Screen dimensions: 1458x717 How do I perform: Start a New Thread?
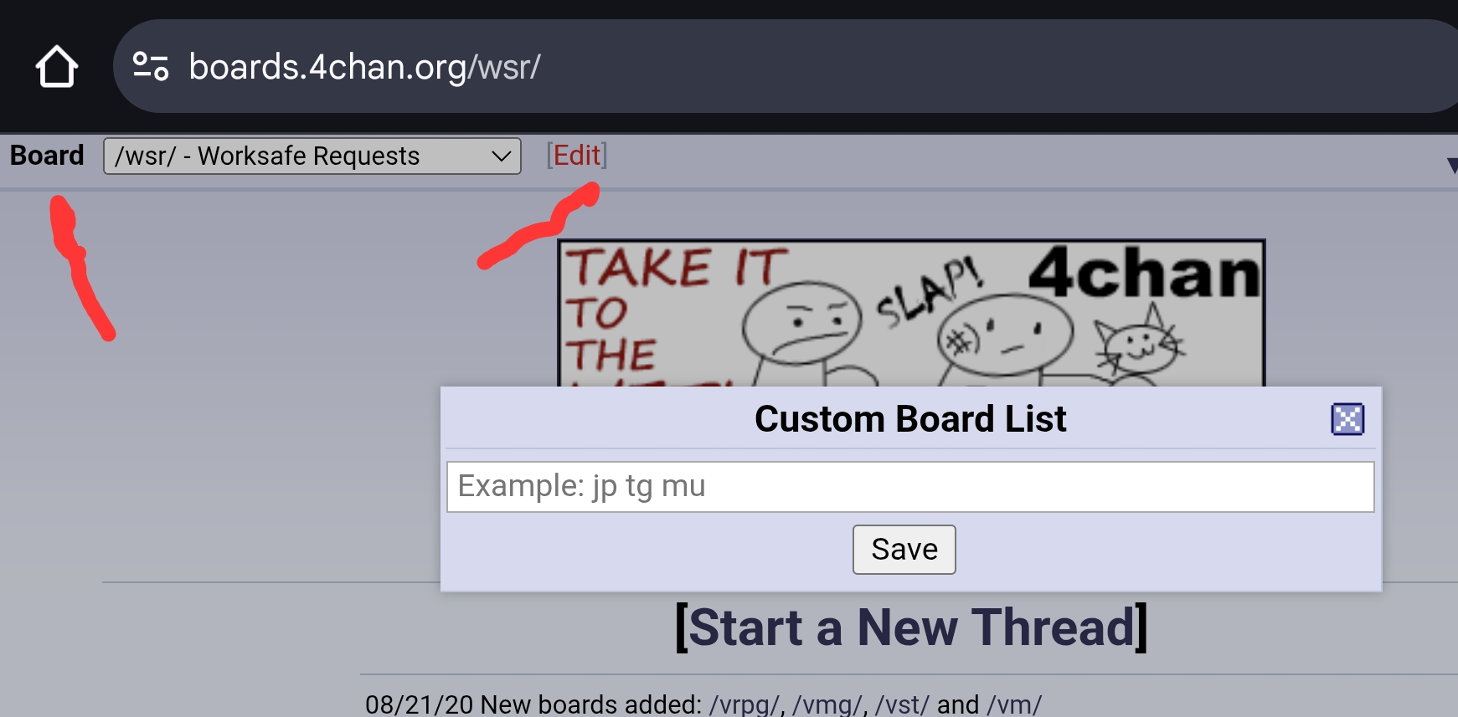(911, 627)
